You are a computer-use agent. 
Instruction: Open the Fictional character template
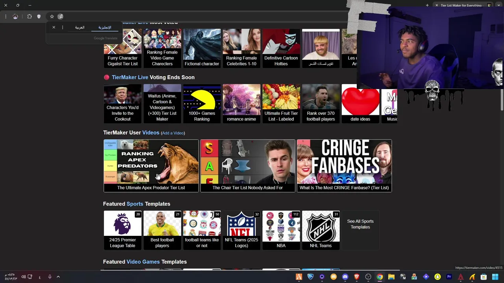pyautogui.click(x=202, y=48)
